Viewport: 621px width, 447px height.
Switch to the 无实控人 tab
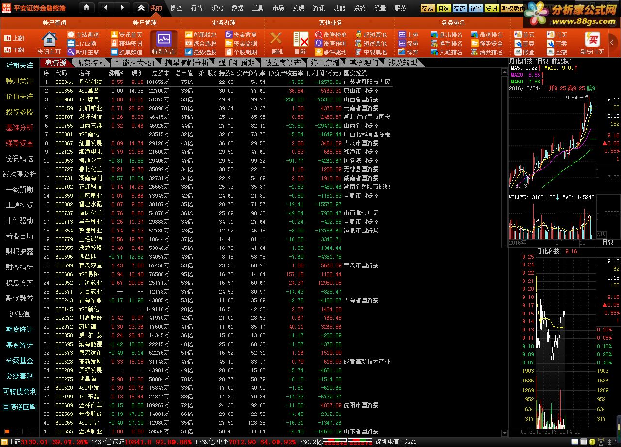click(91, 63)
